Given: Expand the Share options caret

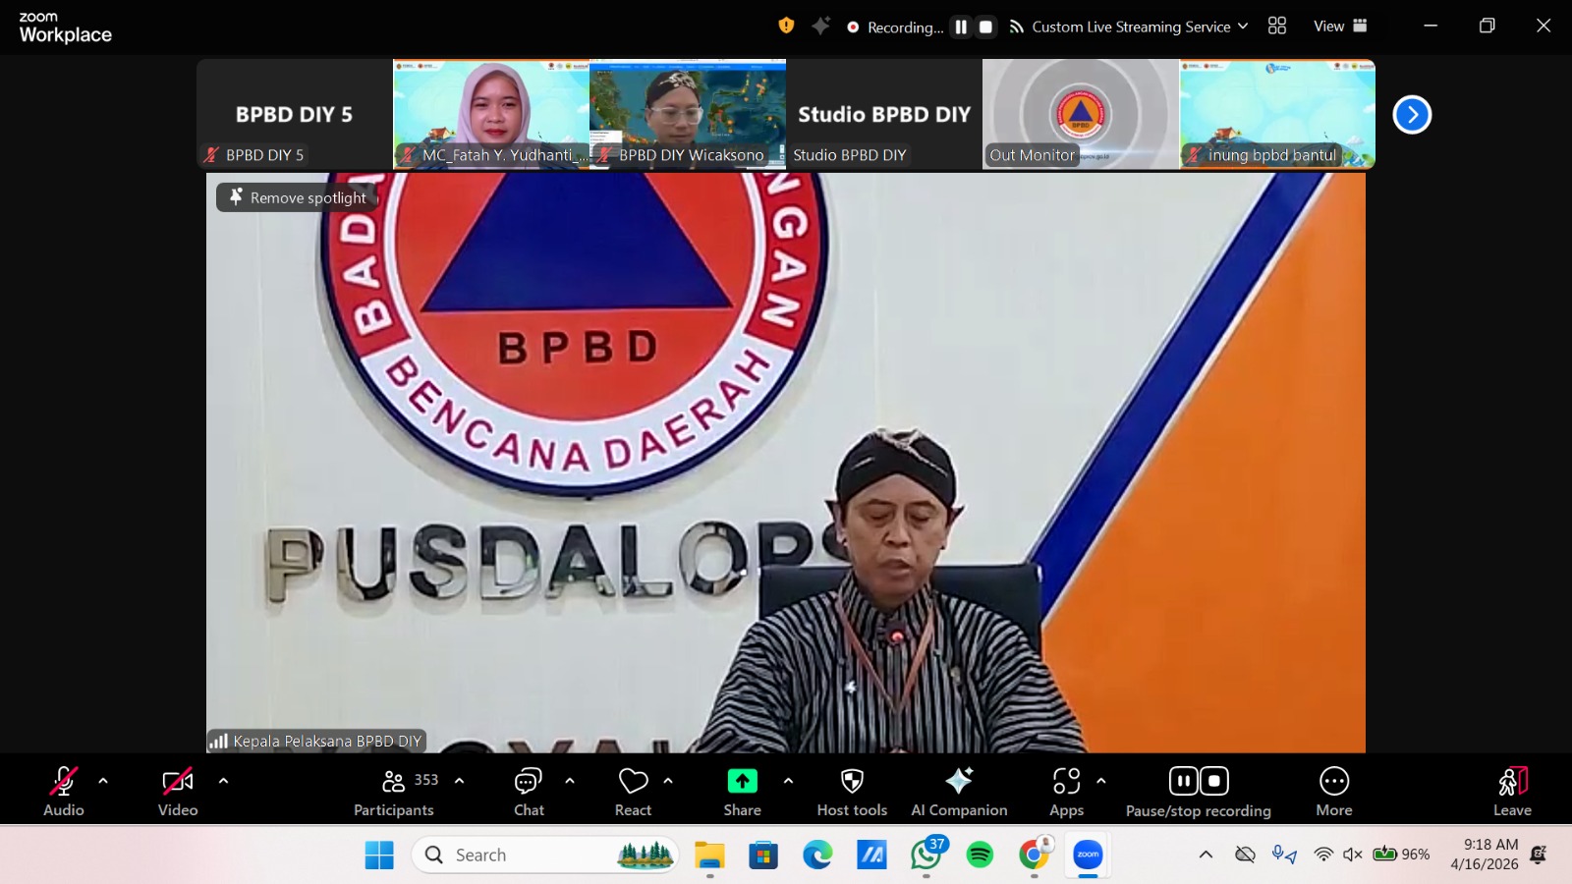Looking at the screenshot, I should (x=788, y=781).
